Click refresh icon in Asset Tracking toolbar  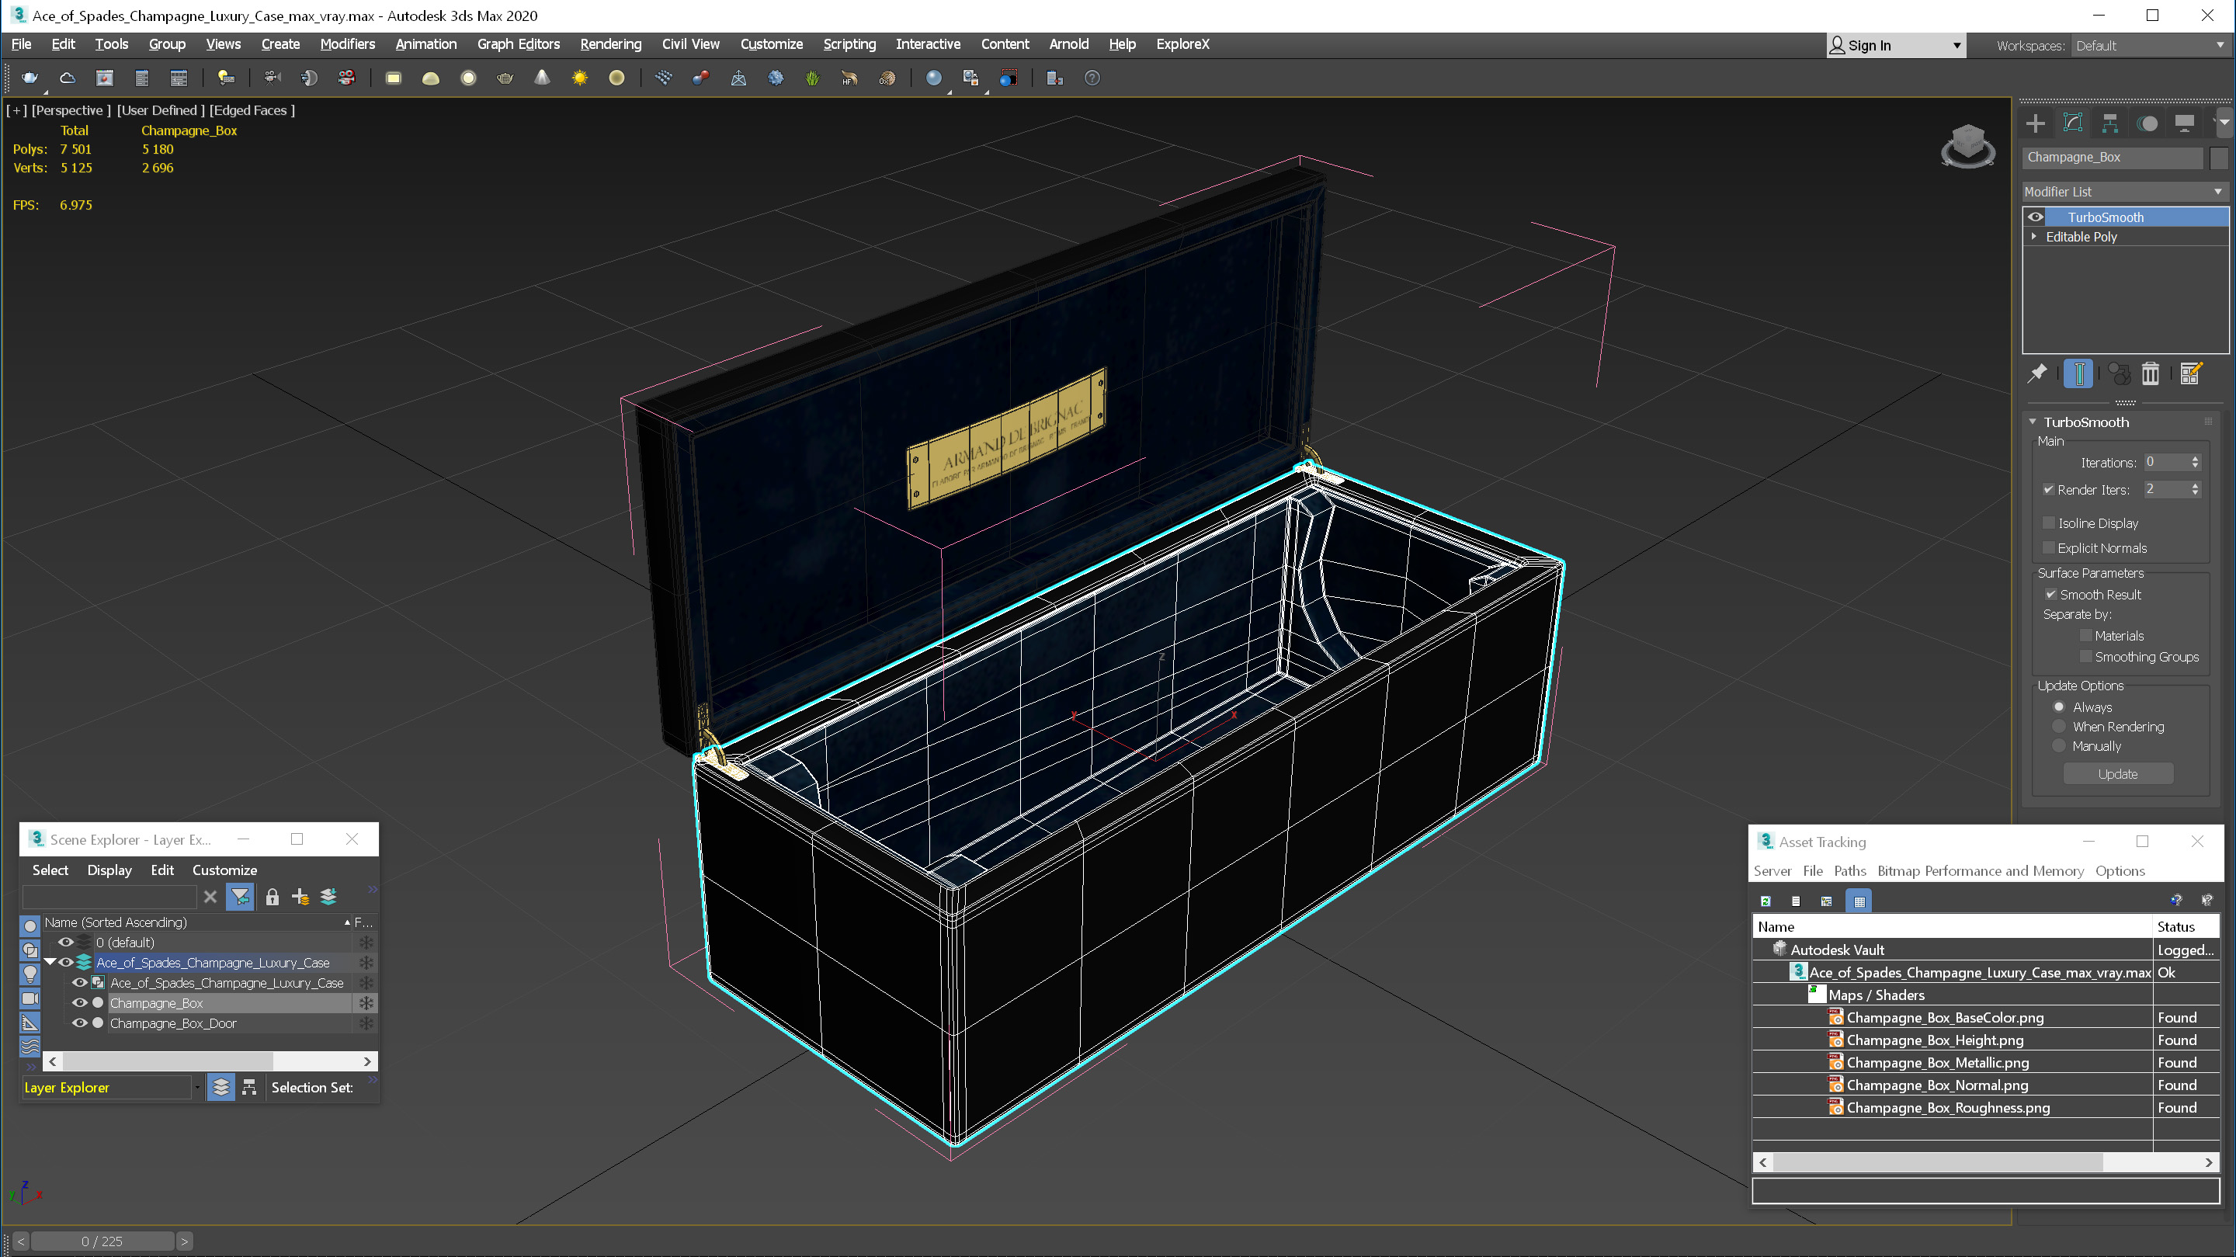(x=1765, y=901)
